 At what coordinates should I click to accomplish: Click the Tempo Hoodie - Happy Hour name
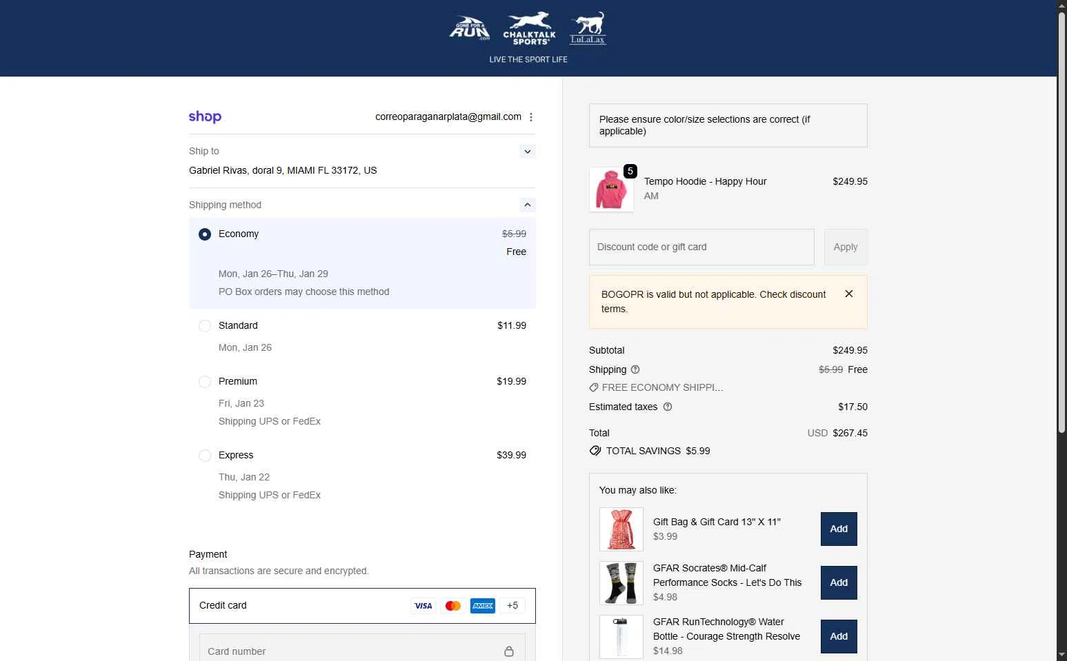pos(705,181)
